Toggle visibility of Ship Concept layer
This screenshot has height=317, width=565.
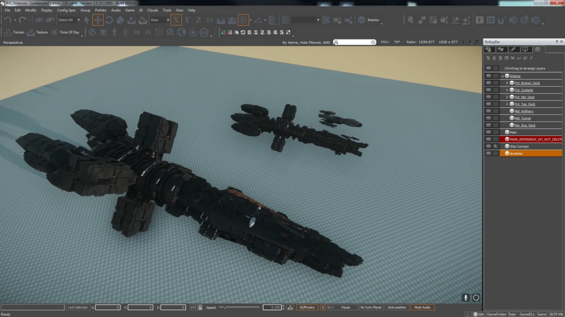pyautogui.click(x=488, y=146)
